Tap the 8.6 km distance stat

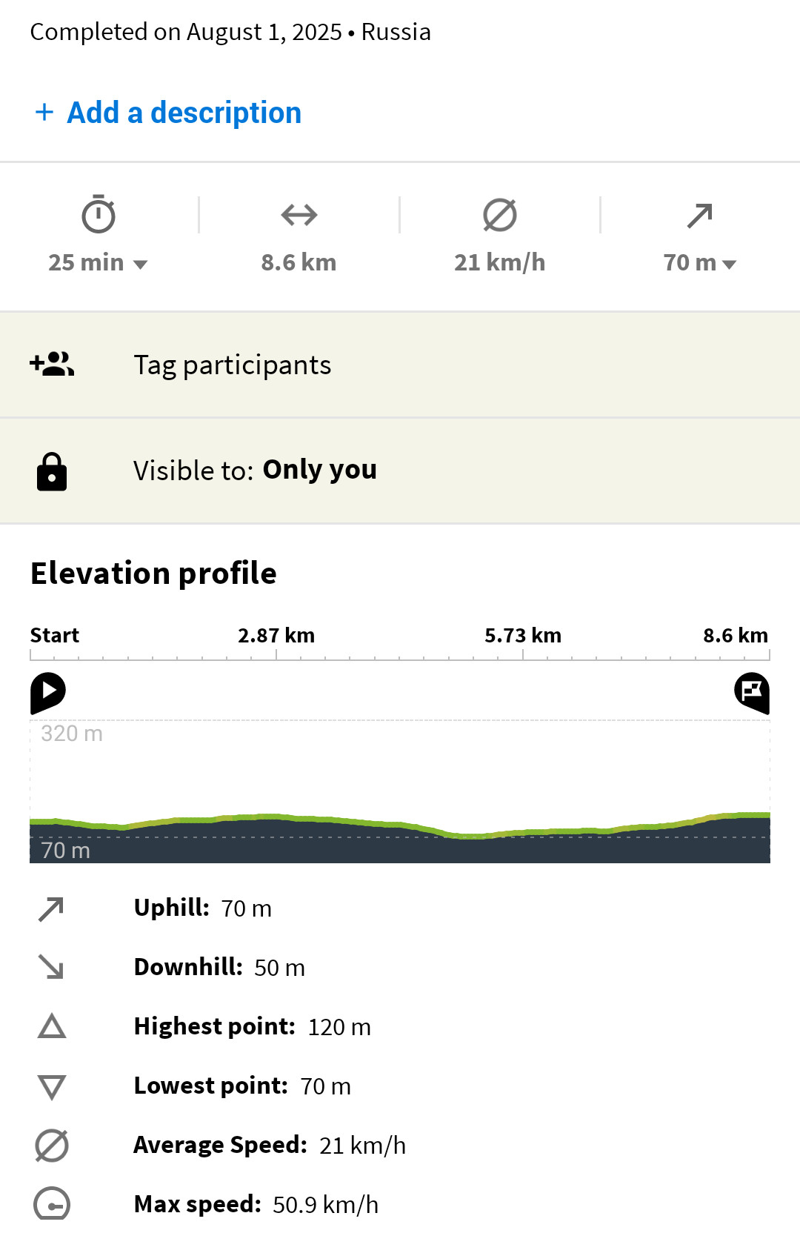(x=299, y=262)
